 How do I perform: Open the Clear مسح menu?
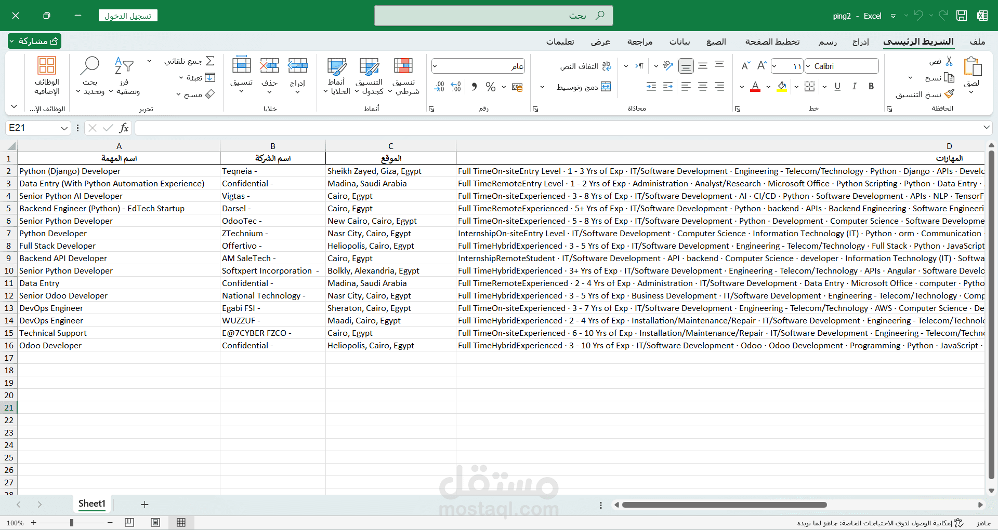pyautogui.click(x=196, y=94)
